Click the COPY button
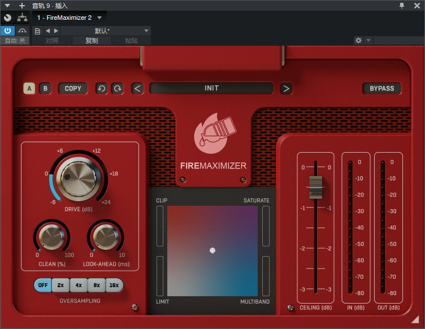This screenshot has width=425, height=329. tap(73, 88)
